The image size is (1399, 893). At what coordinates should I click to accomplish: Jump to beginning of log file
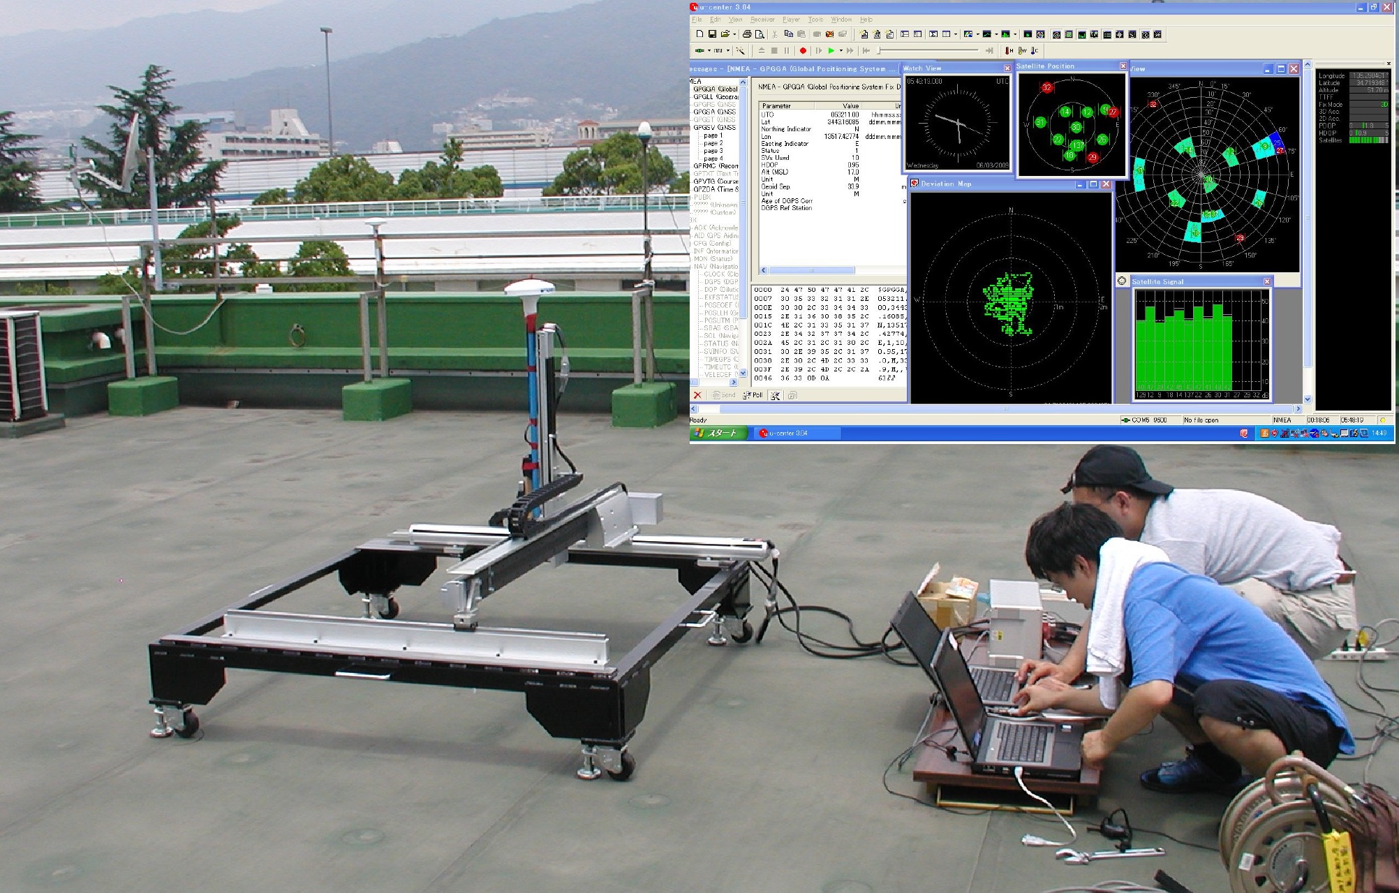pos(866,50)
